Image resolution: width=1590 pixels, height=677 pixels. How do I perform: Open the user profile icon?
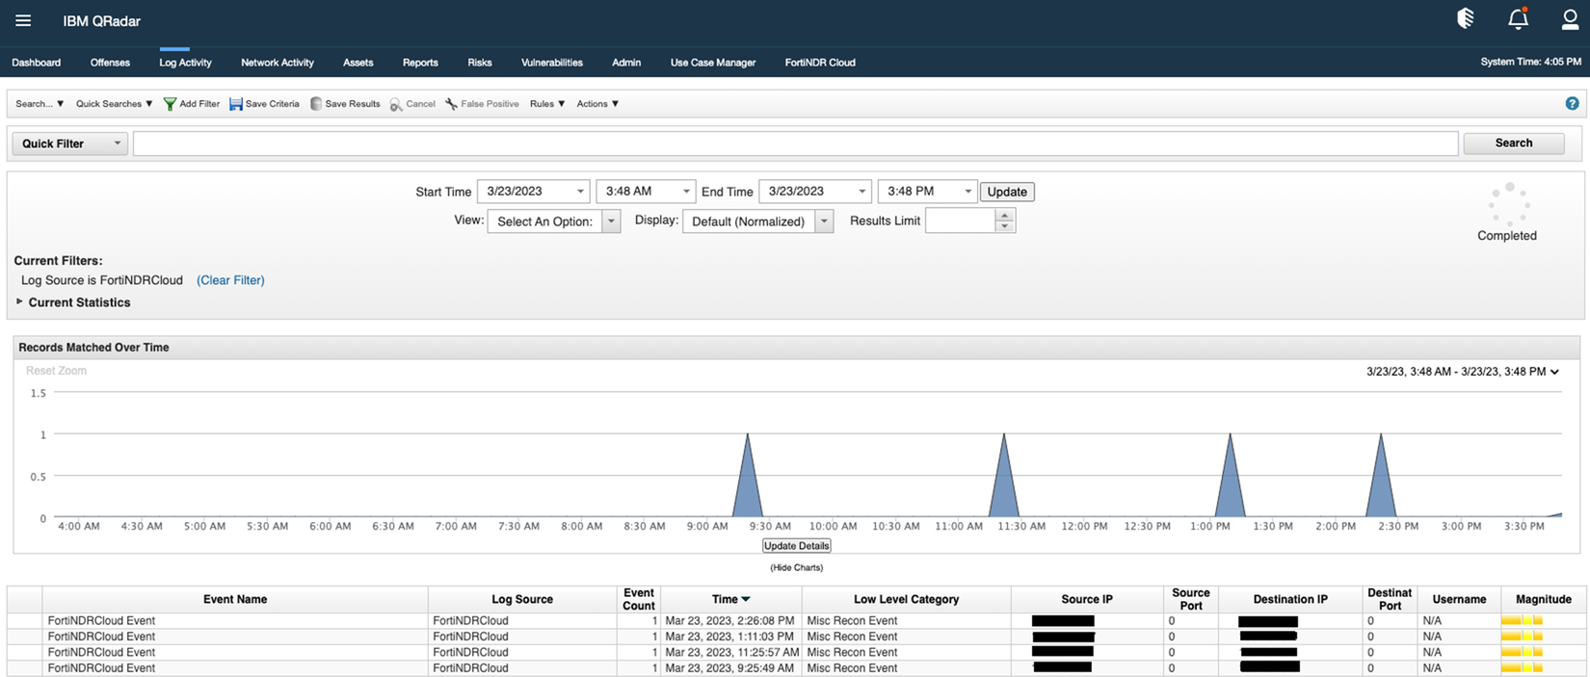(x=1570, y=18)
